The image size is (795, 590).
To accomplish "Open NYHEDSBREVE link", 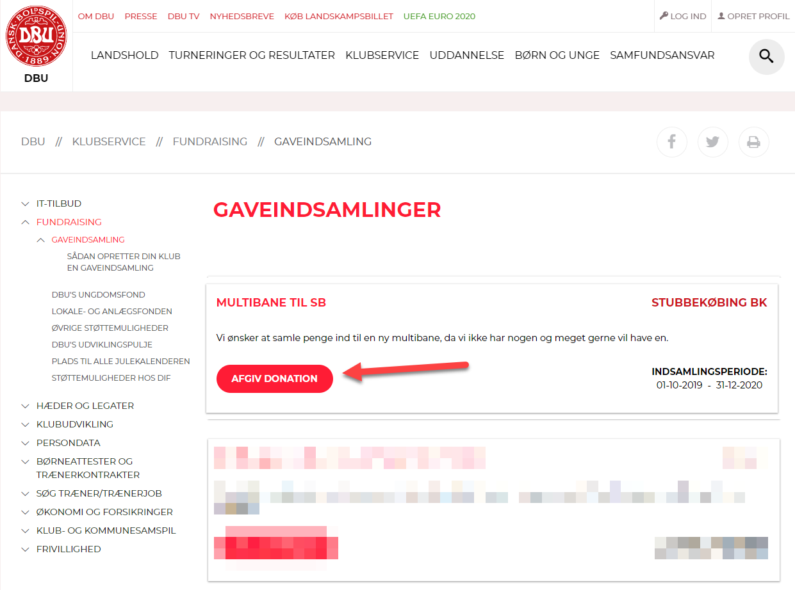I will [242, 17].
